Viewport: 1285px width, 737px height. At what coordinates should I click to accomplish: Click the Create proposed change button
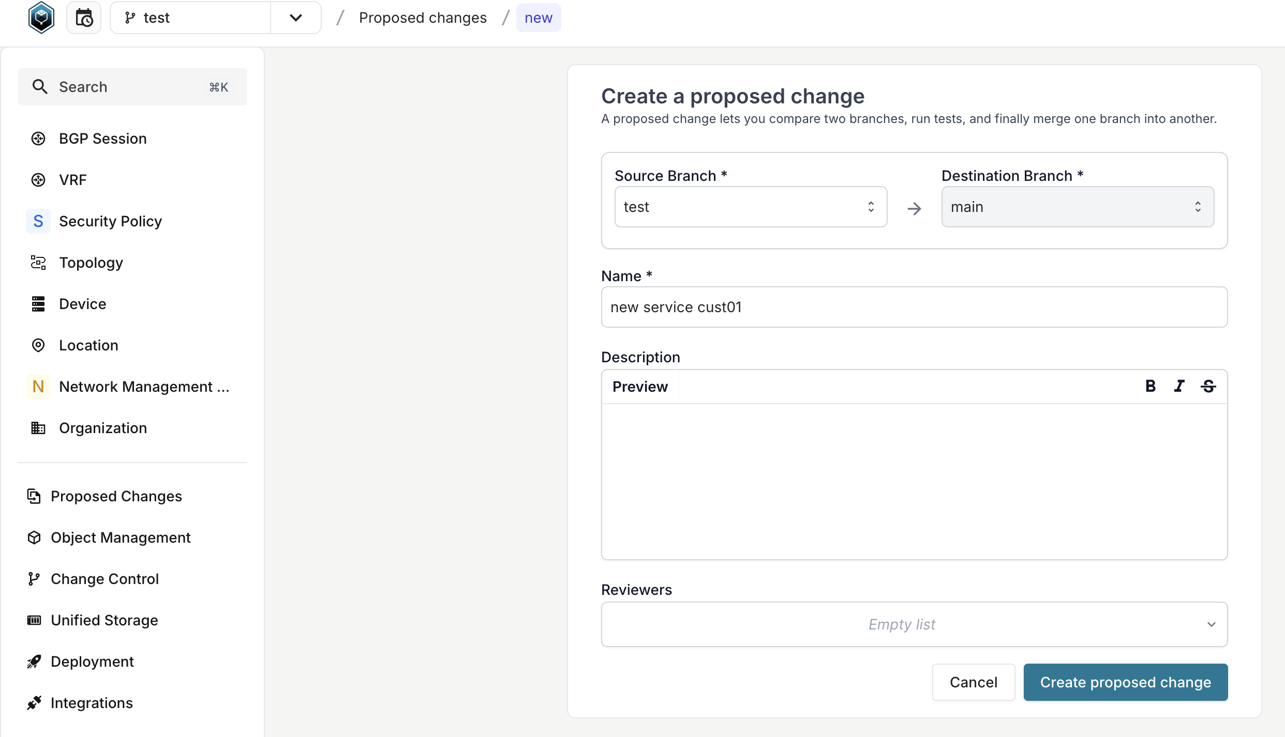pos(1125,682)
